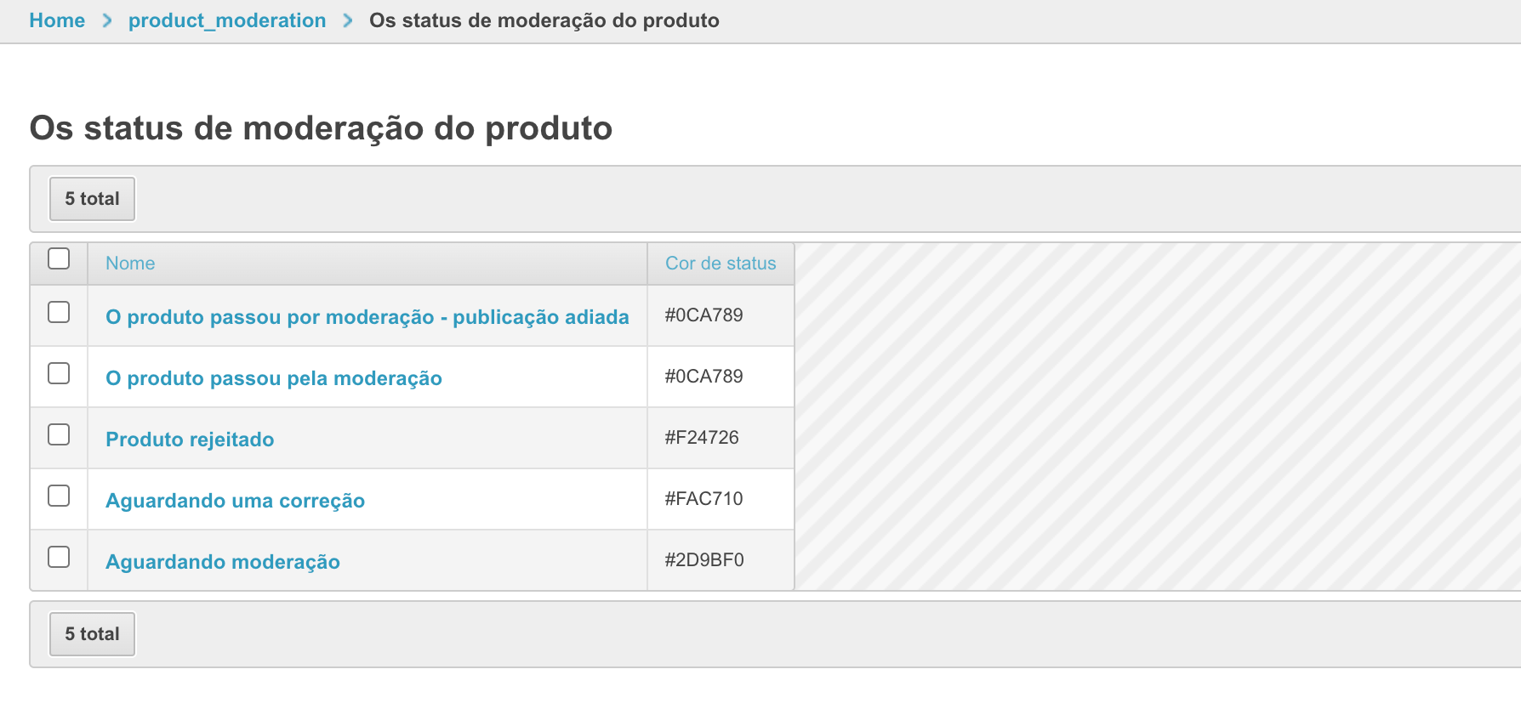The image size is (1521, 709).
Task: Open the product_moderation breadcrumb link
Action: coord(227,20)
